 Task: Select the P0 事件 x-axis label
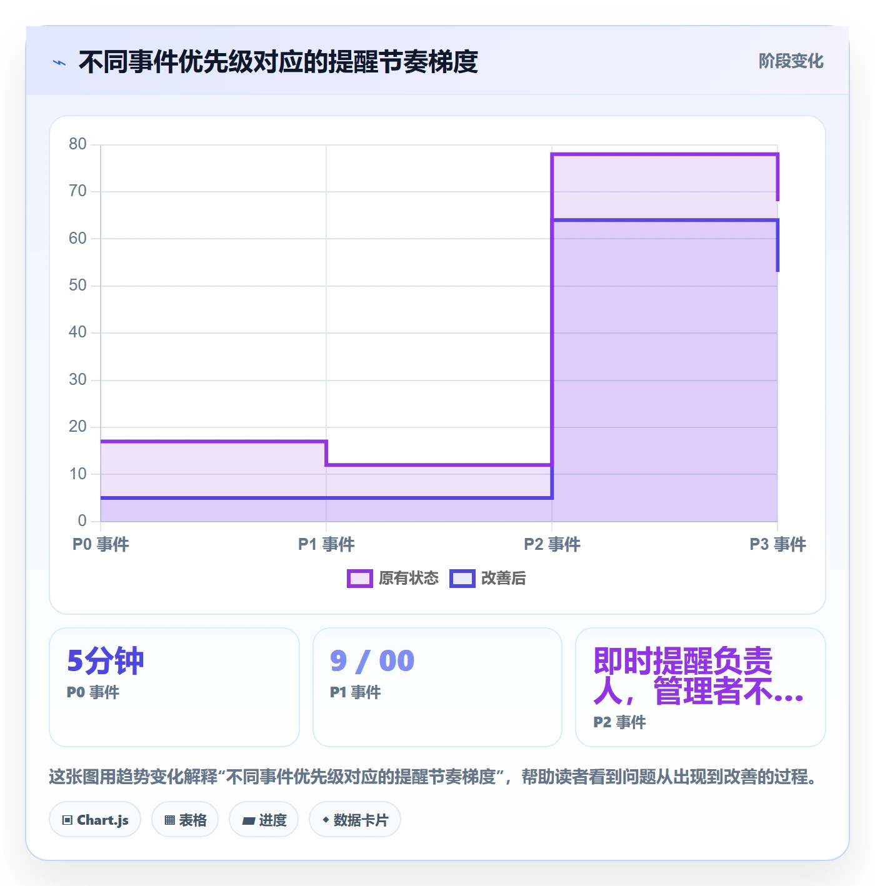(101, 544)
